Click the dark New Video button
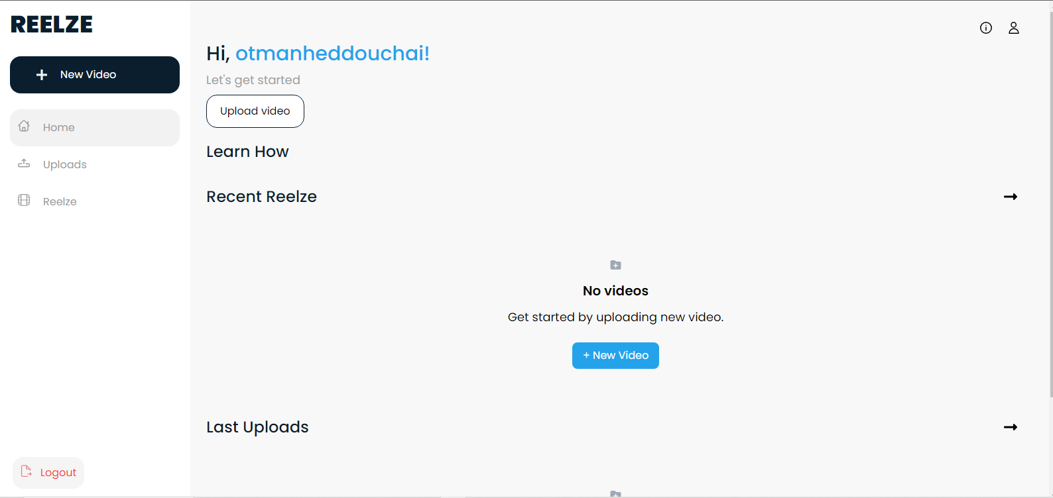The image size is (1053, 498). pyautogui.click(x=95, y=75)
